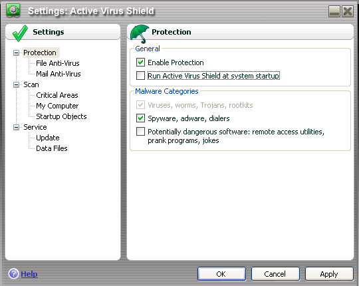Click the OK button

click(221, 274)
